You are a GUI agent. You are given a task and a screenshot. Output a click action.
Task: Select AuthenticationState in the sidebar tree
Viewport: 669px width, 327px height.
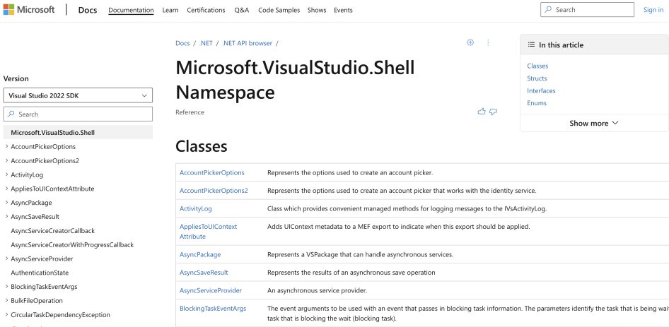(x=40, y=273)
